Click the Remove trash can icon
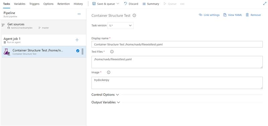The height and width of the screenshot is (126, 268). [247, 15]
